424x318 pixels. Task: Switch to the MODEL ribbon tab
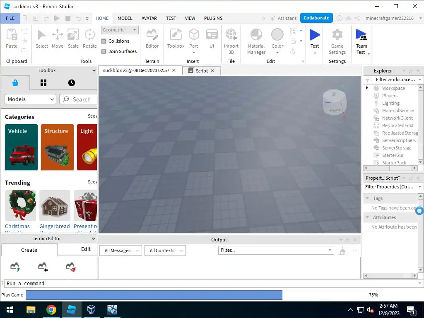125,18
